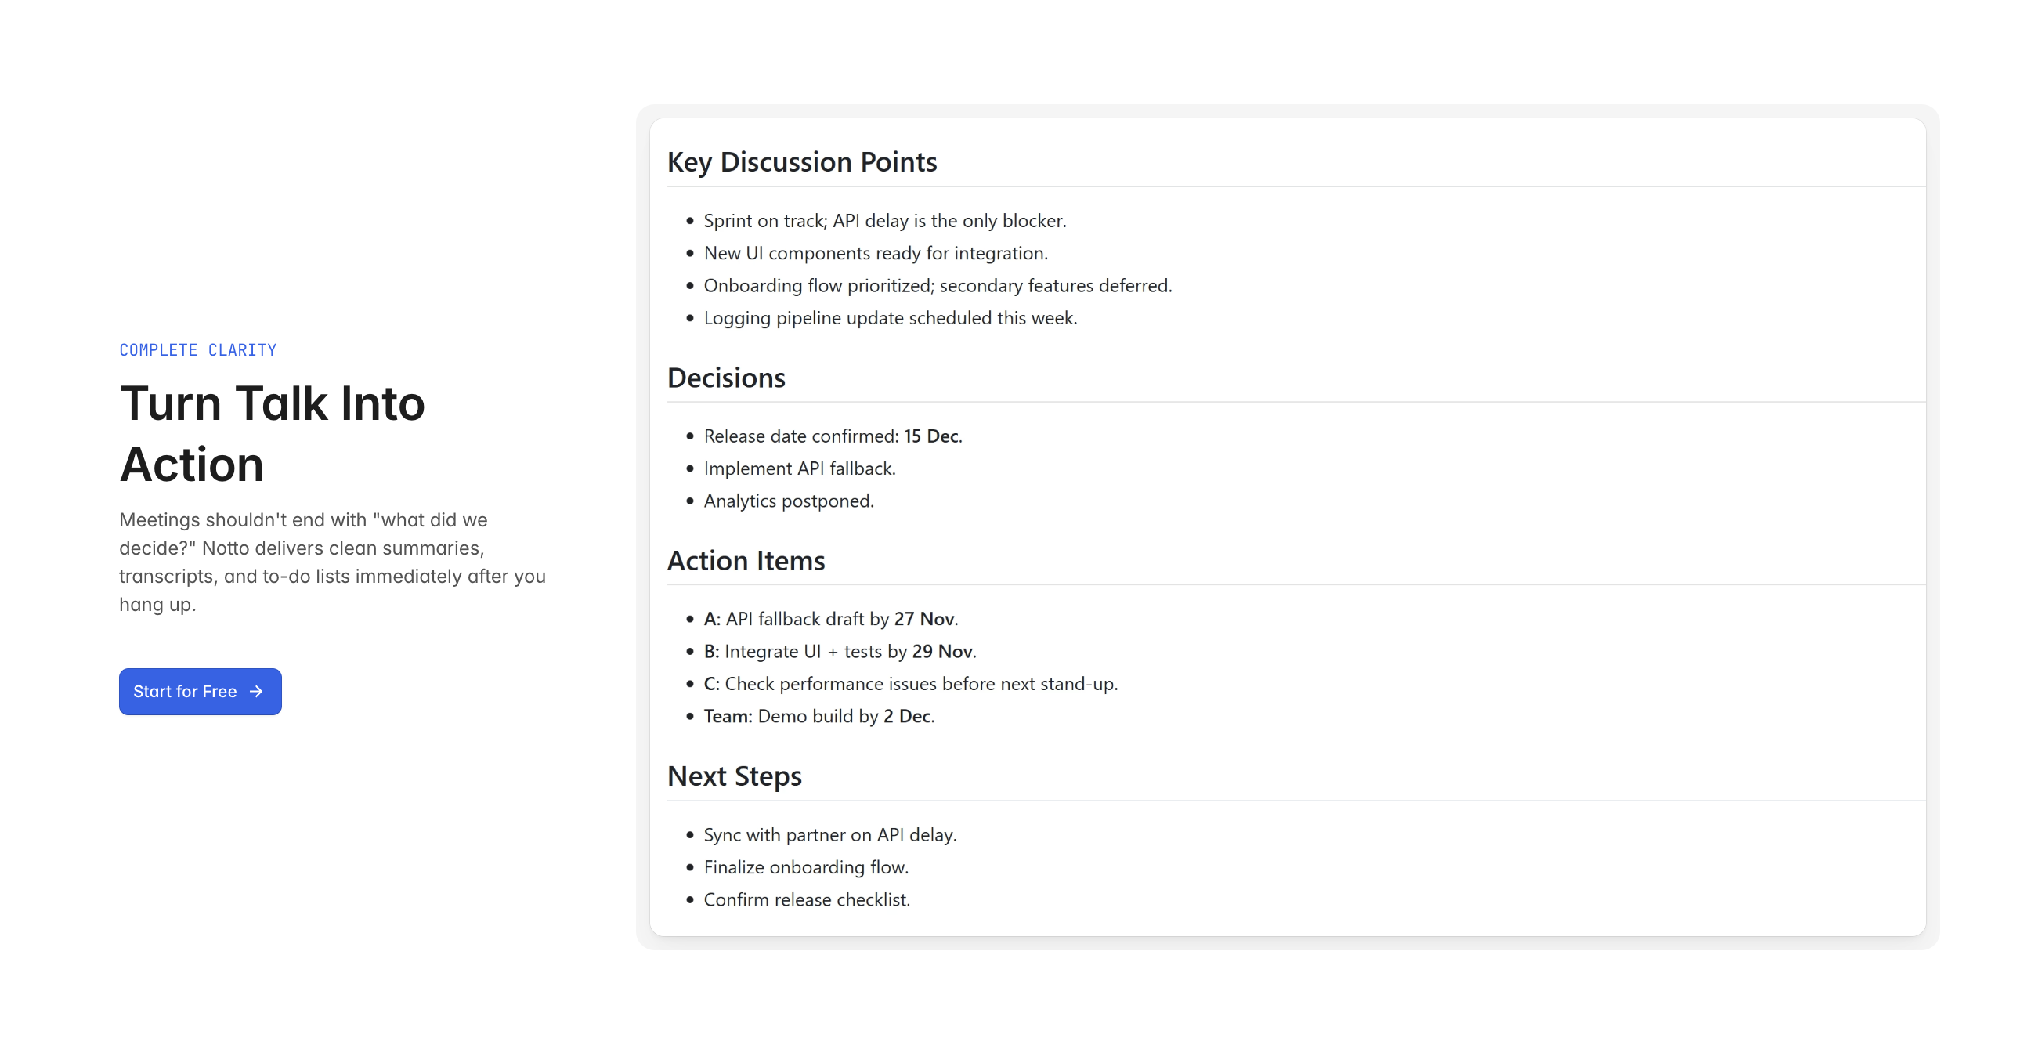Select the API fallback draft action item
This screenshot has height=1056, width=2038.
830,619
